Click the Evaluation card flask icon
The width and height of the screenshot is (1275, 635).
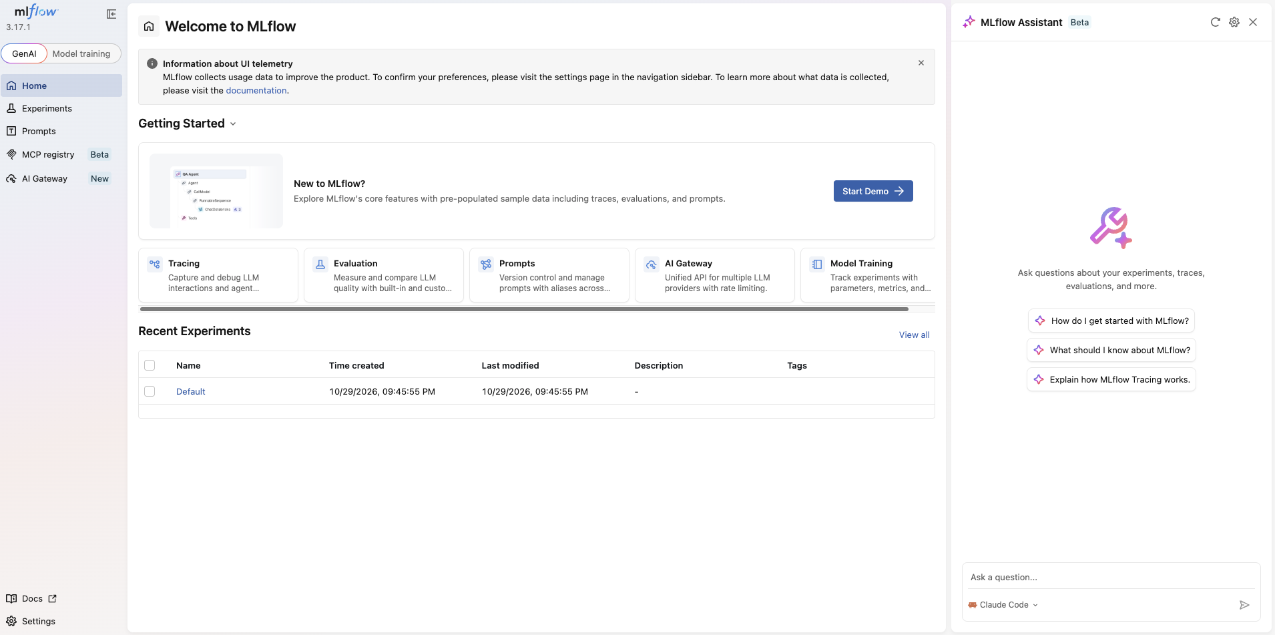pyautogui.click(x=320, y=264)
